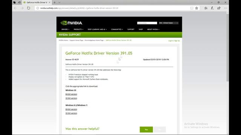The width and height of the screenshot is (241, 135).
Task: Expand the About NVIDIA menu
Action: click(x=153, y=29)
